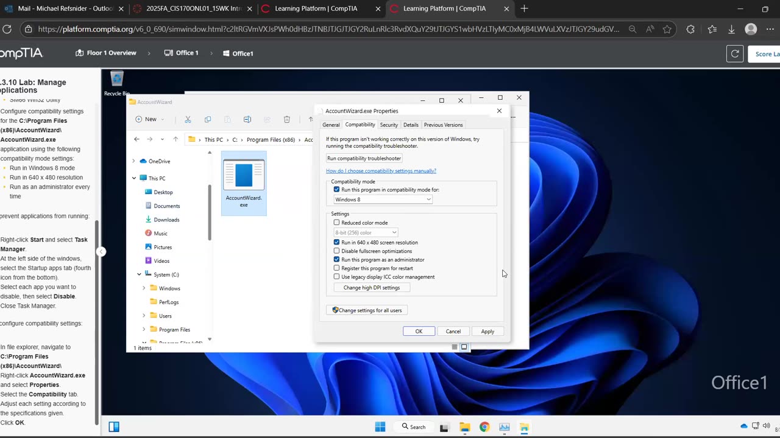Expand the Users folder tree node
Viewport: 780px width, 438px height.
[x=144, y=316]
